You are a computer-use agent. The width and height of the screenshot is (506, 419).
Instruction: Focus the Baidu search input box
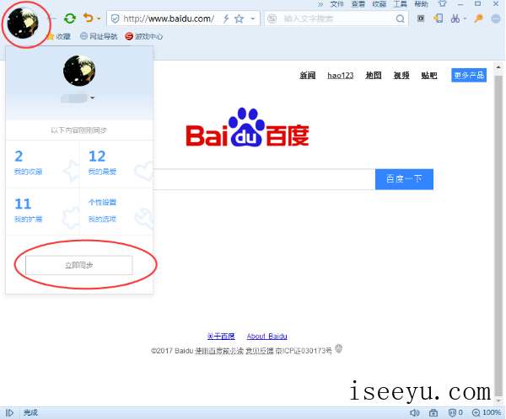click(x=264, y=179)
